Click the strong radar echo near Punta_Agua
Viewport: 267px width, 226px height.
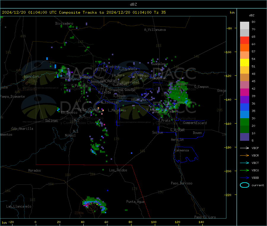95,204
